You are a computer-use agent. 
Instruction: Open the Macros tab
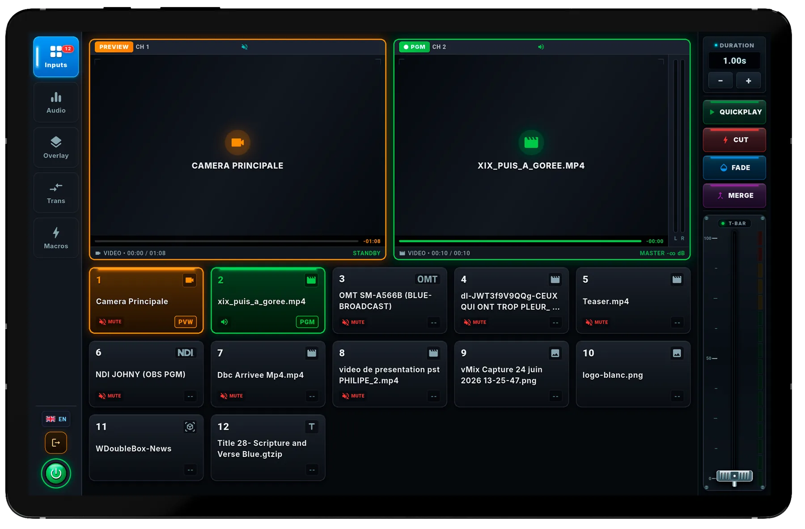56,238
